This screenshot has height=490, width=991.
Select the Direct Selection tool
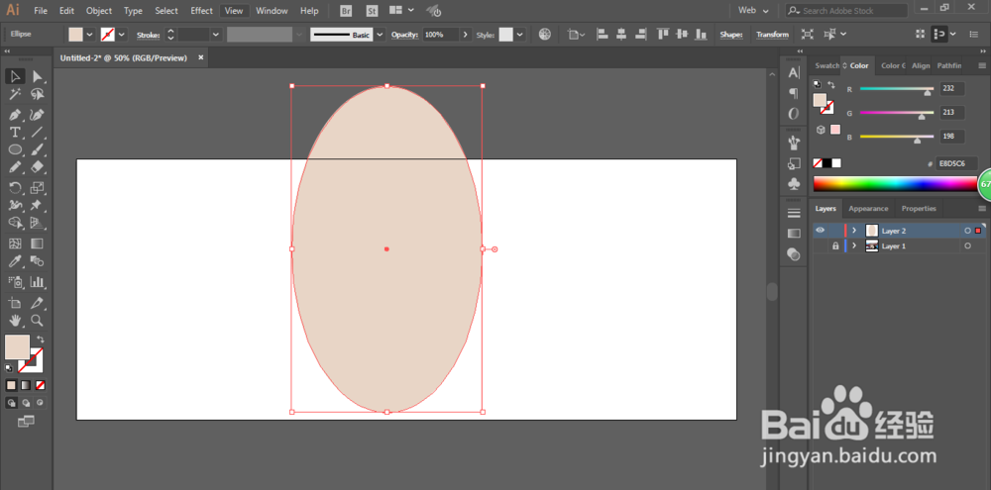pos(38,76)
